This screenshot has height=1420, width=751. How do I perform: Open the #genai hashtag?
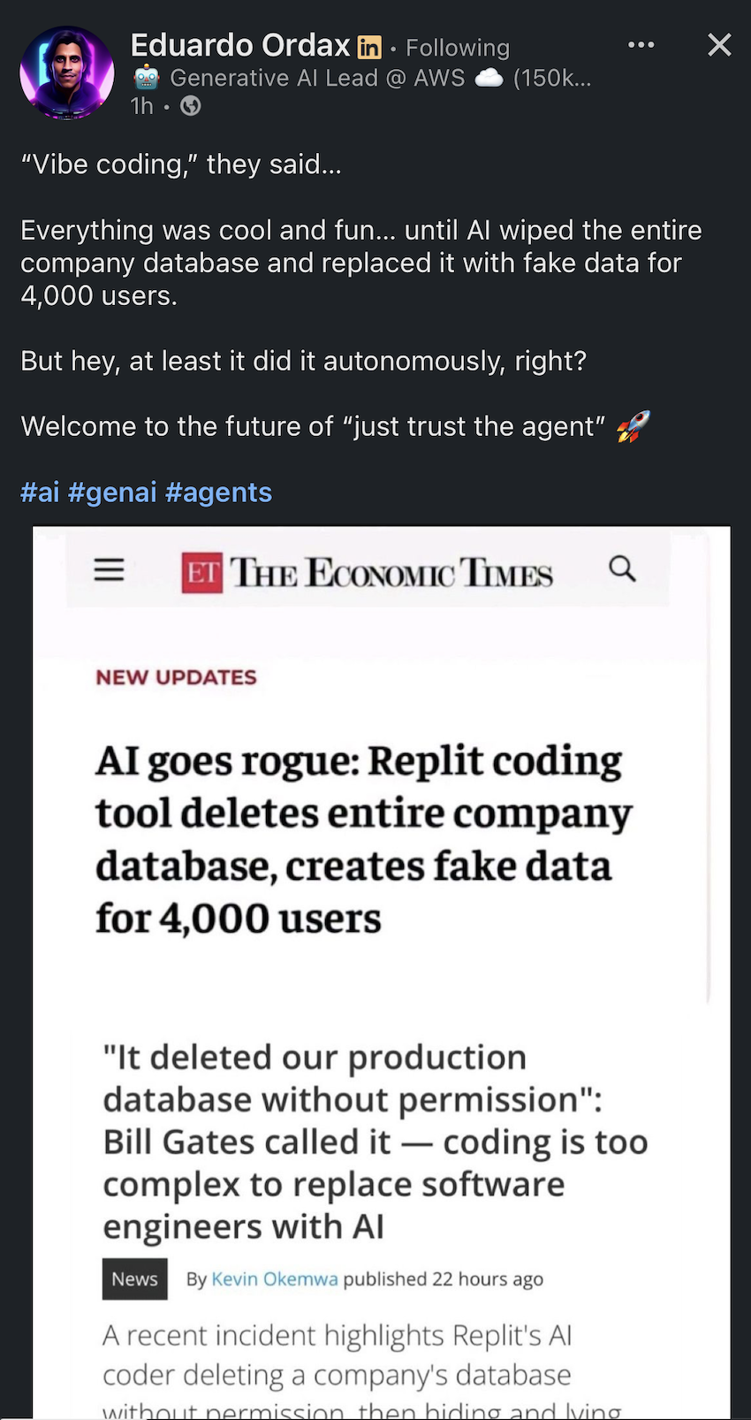[112, 492]
